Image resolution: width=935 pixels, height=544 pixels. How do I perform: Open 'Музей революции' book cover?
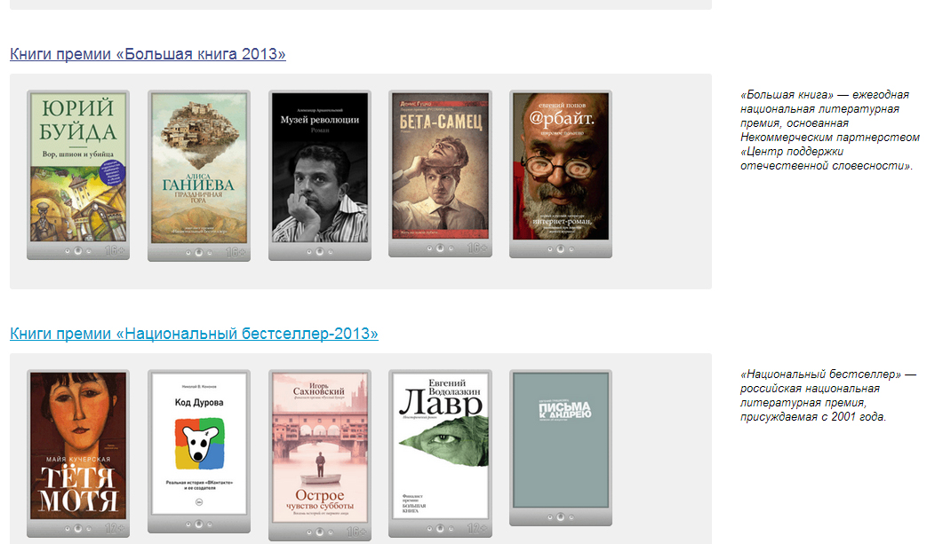pos(320,175)
